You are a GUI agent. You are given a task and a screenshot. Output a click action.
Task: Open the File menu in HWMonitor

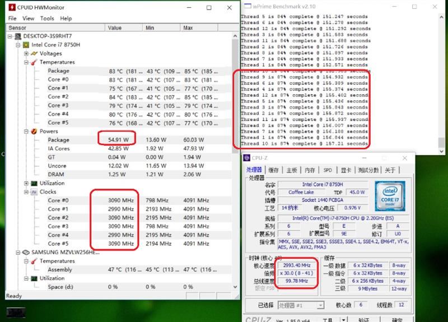12,18
